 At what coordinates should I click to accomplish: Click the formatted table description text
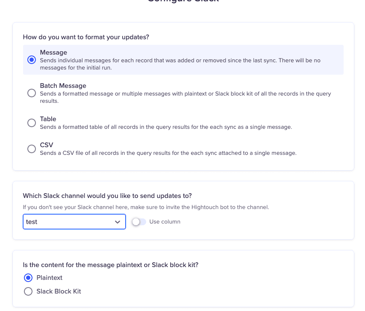point(166,127)
